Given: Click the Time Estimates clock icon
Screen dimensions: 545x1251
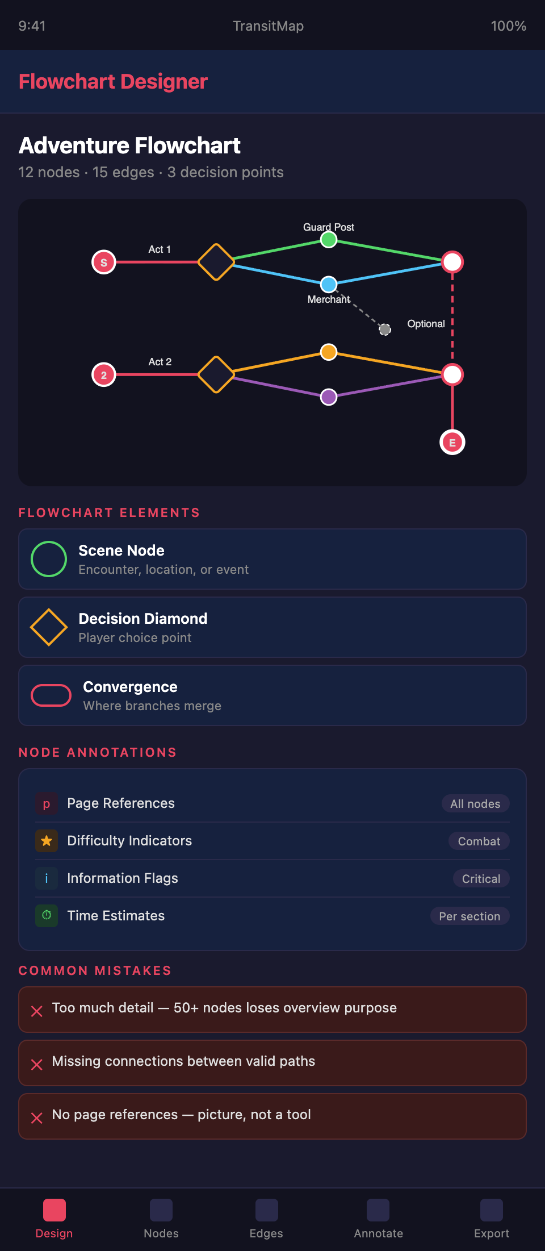Looking at the screenshot, I should (47, 916).
